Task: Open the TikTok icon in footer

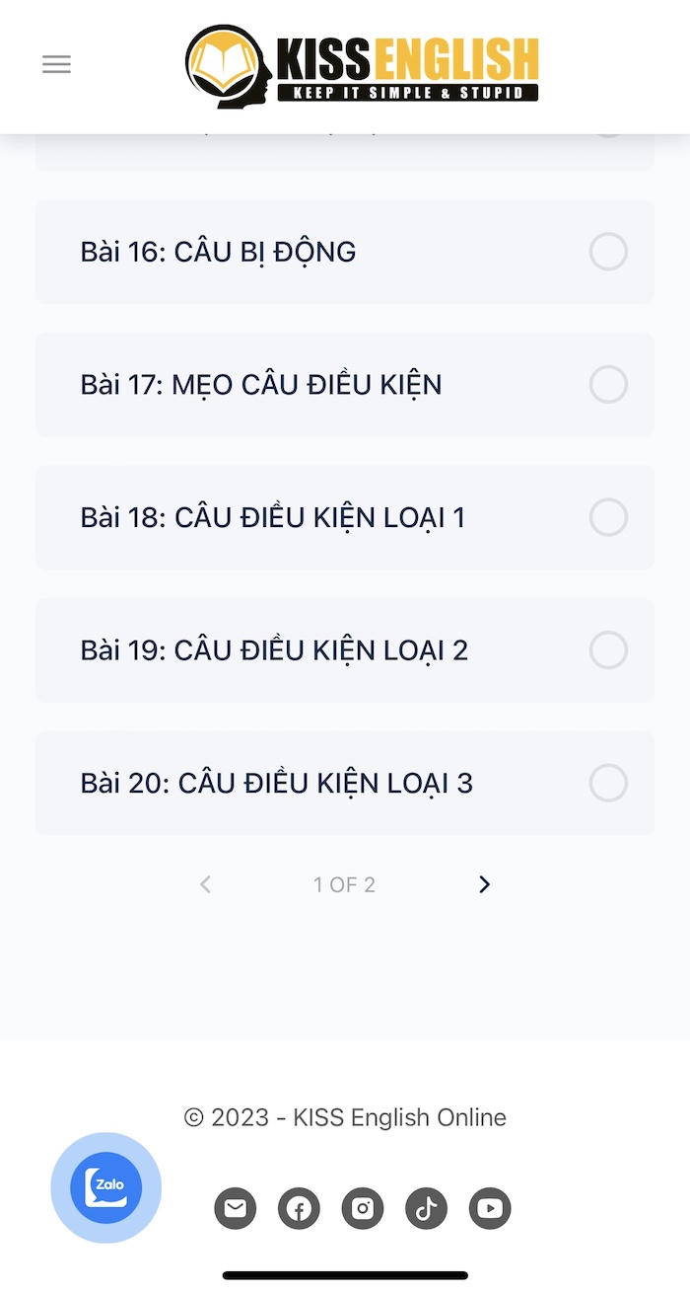Action: click(x=426, y=1208)
